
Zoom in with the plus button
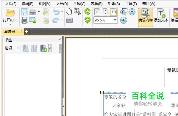tap(124, 20)
